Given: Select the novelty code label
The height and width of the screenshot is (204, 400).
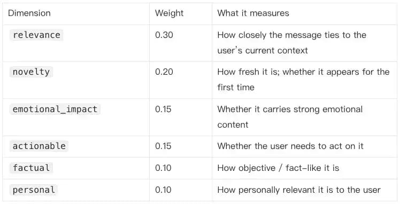Looking at the screenshot, I should pos(31,72).
